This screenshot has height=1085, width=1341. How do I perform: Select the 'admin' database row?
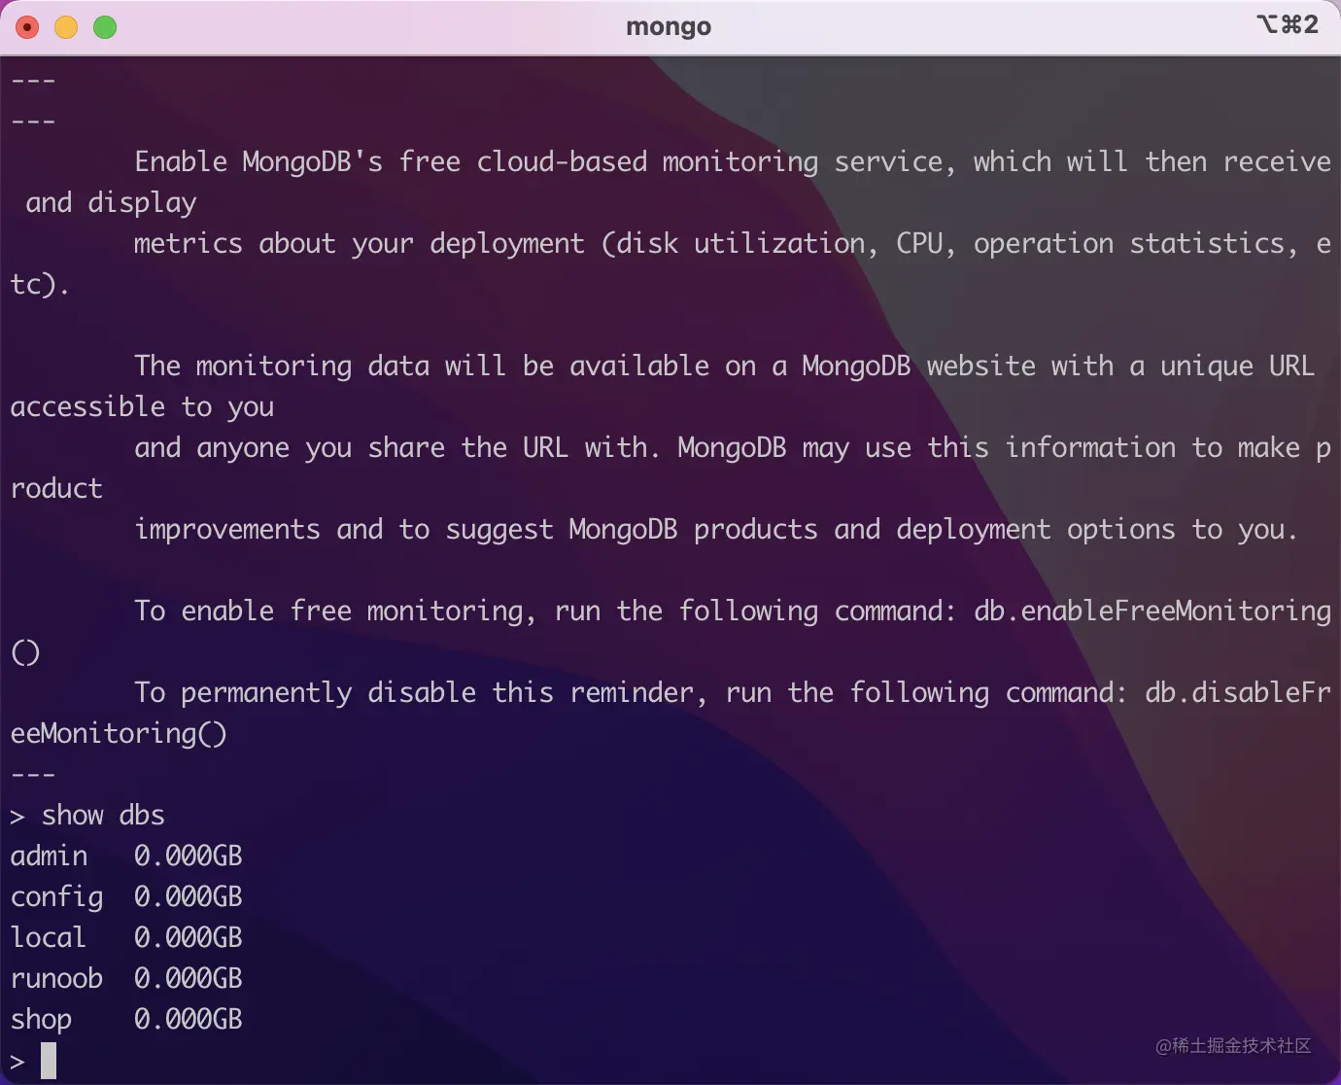tap(126, 856)
